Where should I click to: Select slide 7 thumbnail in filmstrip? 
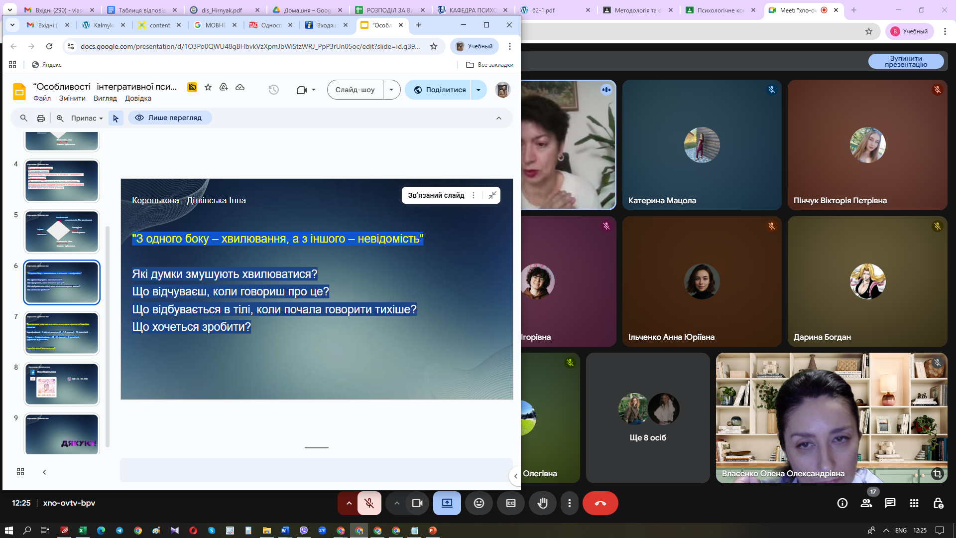click(x=62, y=333)
